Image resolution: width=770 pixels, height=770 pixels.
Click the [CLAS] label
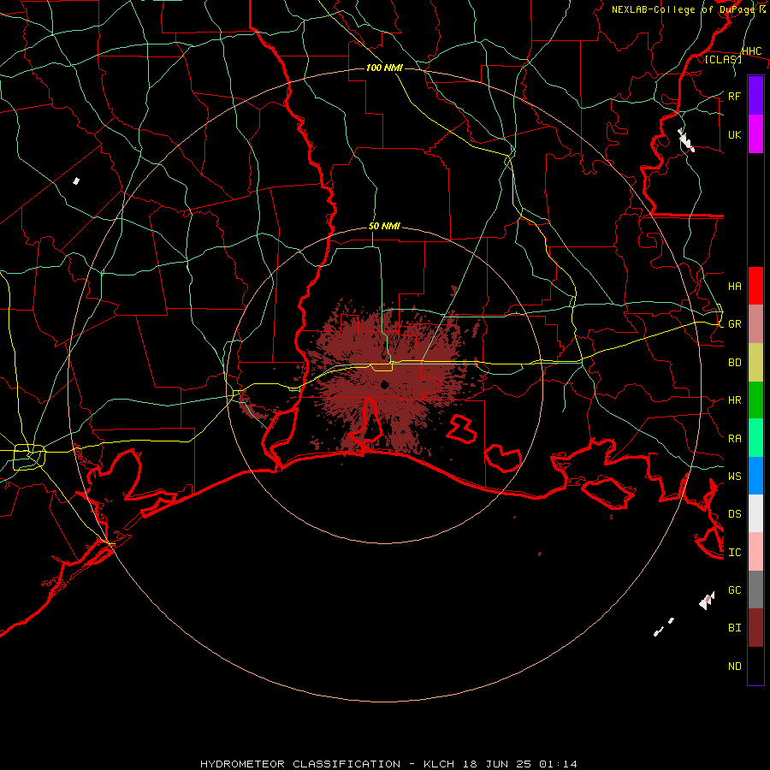tap(723, 59)
